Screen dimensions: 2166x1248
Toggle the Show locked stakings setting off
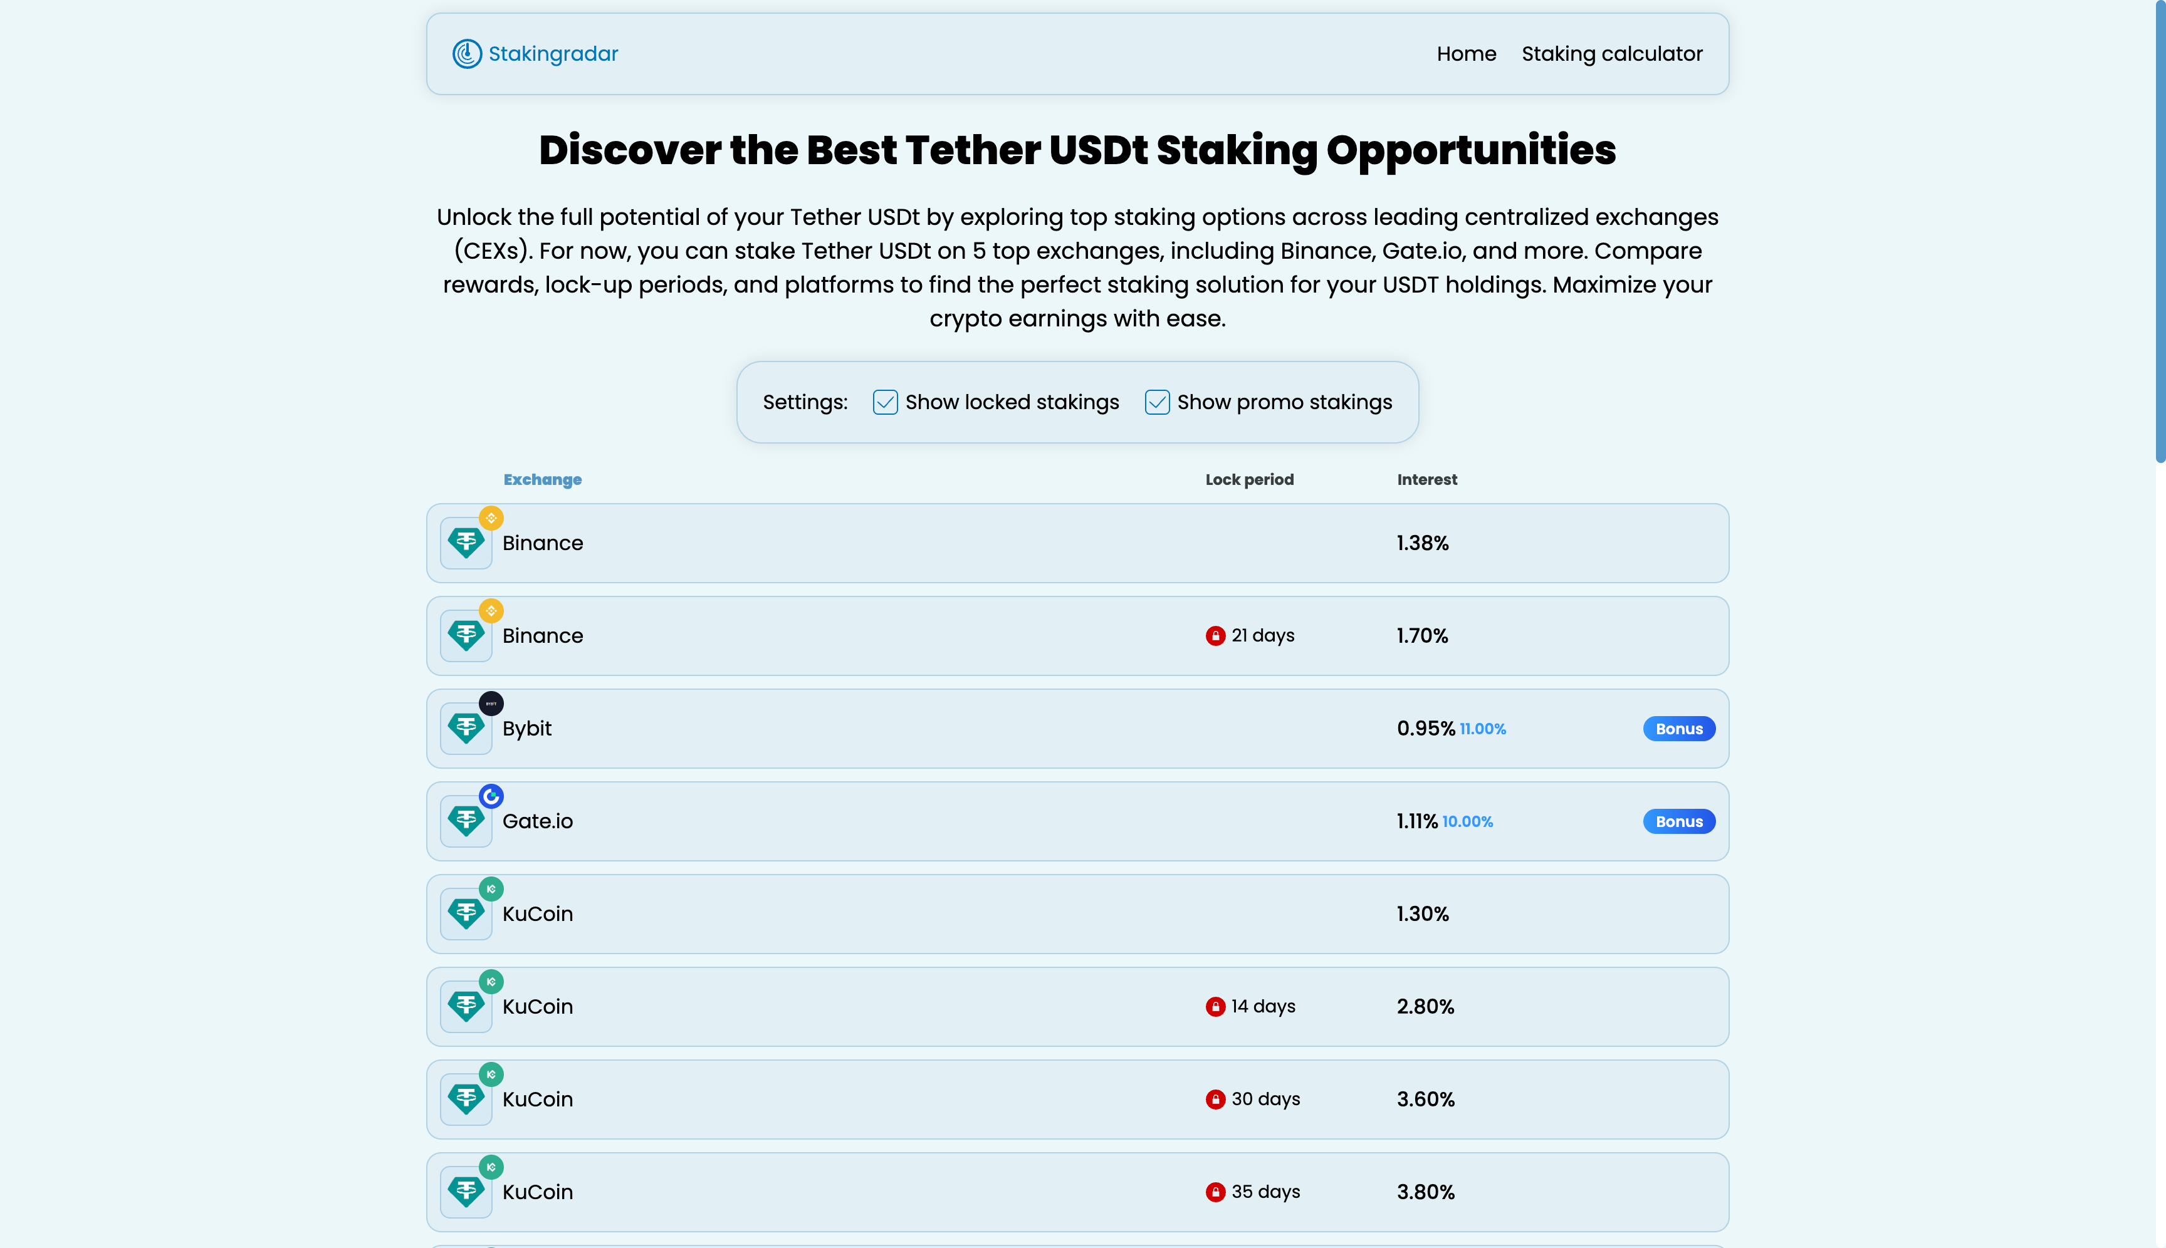[884, 401]
